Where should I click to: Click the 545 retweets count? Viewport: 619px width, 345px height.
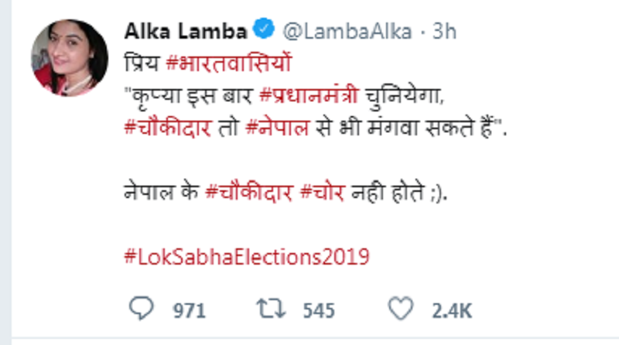pos(319,311)
